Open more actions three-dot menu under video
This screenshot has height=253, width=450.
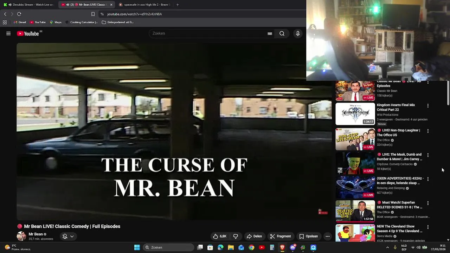[x=327, y=236]
